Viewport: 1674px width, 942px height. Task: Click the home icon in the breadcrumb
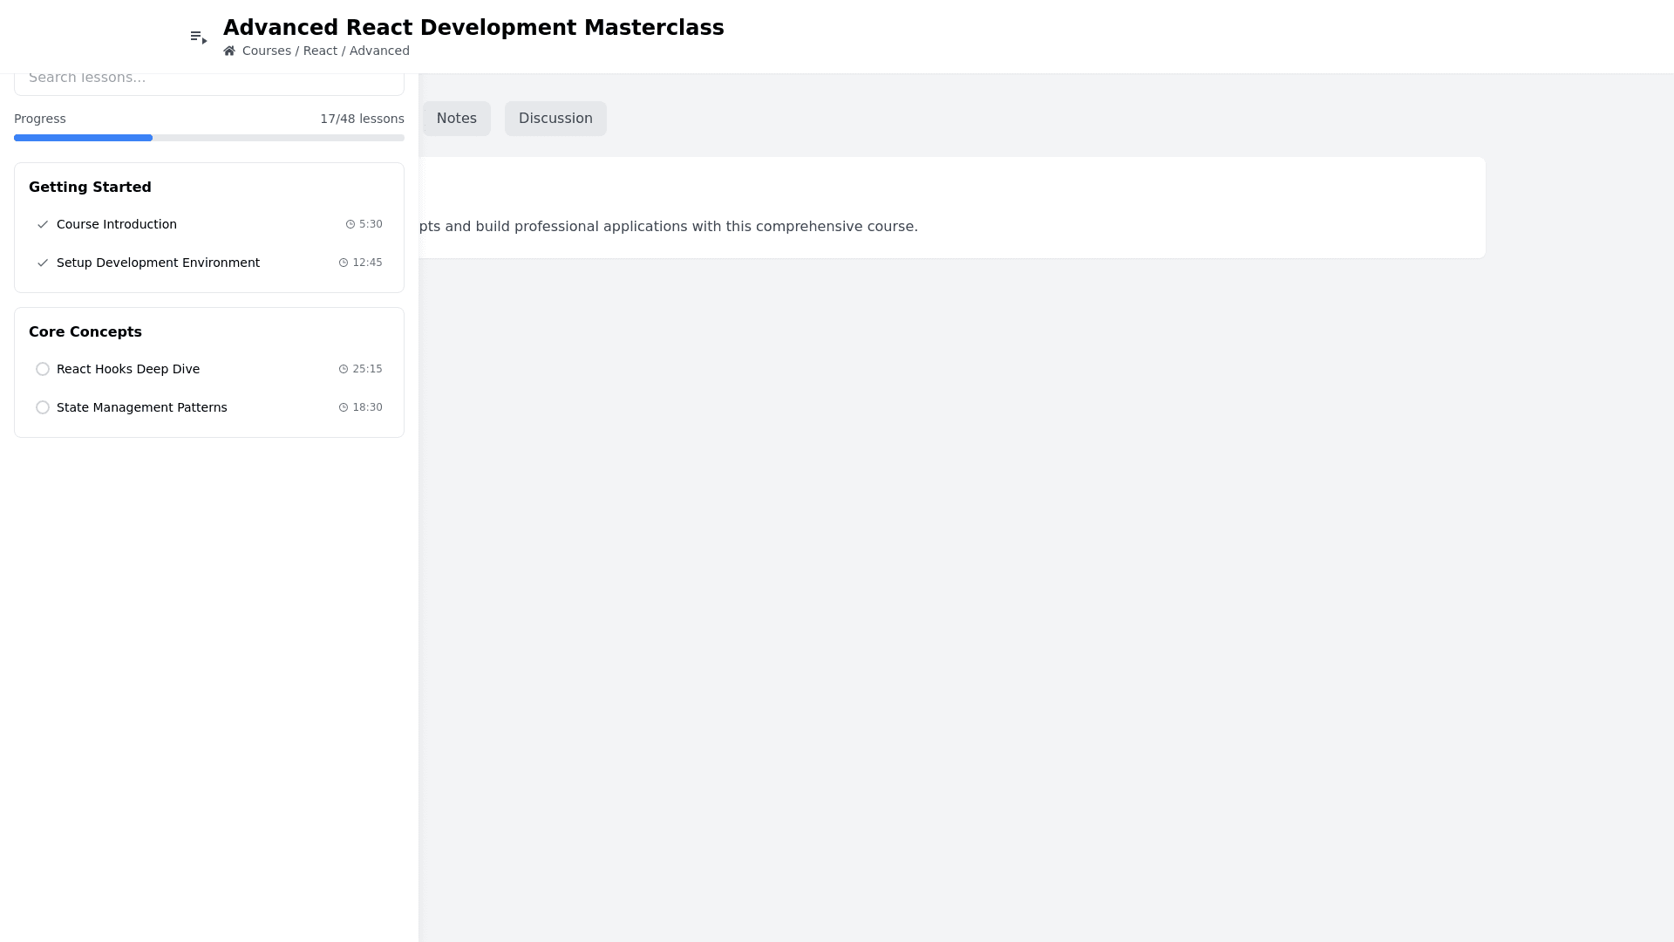[x=229, y=51]
